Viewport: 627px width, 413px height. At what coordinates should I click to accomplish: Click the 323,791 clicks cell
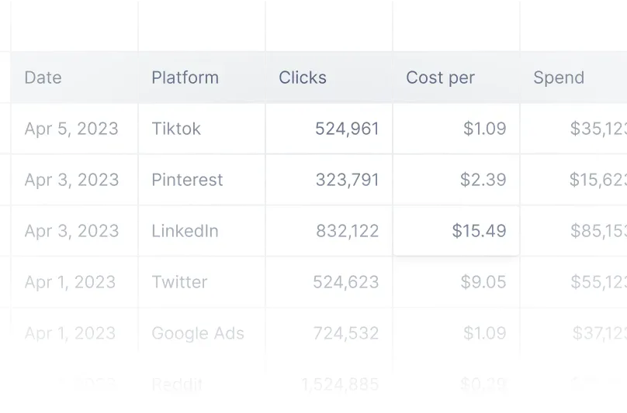pyautogui.click(x=347, y=180)
